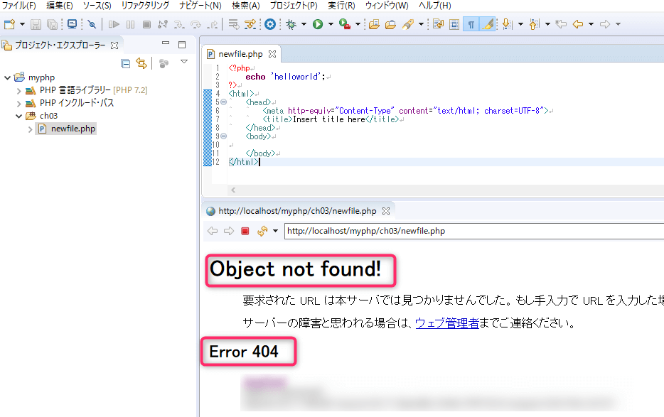Toggle Show Whitespace Characters pilcrow button

click(471, 24)
